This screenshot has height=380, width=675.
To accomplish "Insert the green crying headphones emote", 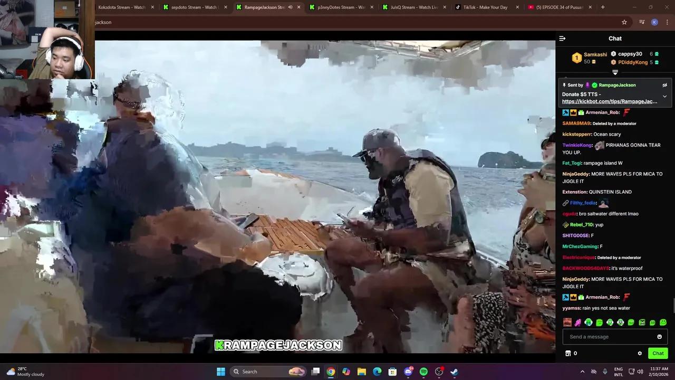I will pos(589,322).
